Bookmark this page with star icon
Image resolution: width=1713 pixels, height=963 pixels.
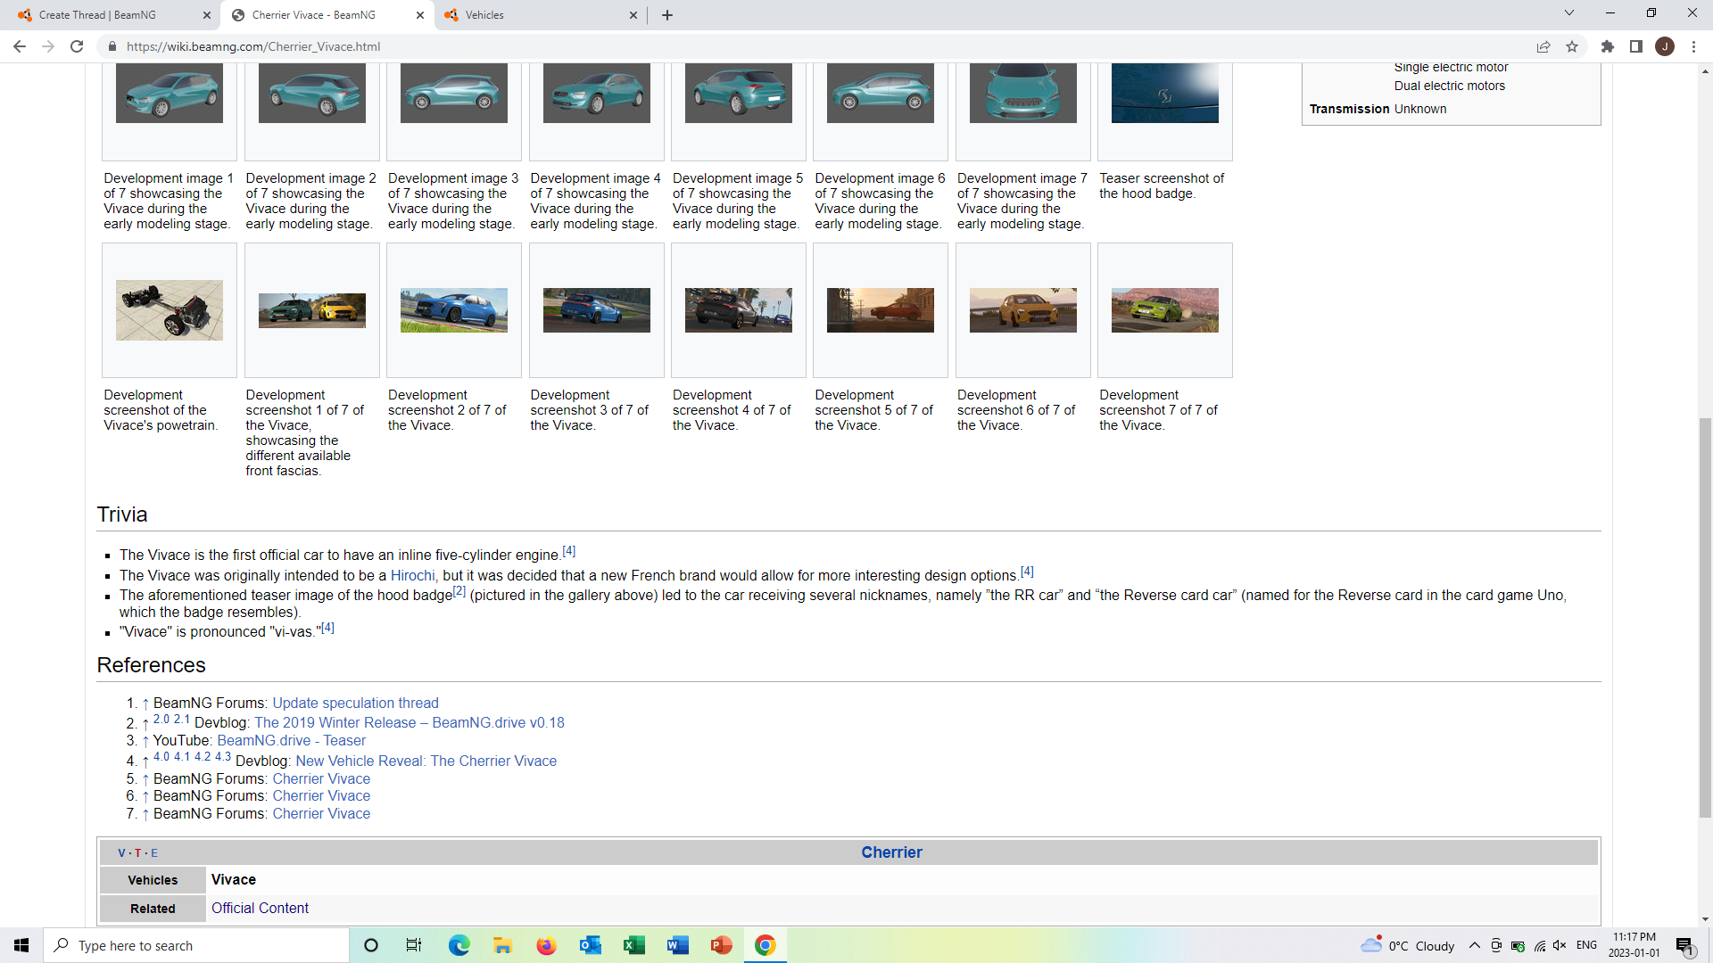point(1572,46)
